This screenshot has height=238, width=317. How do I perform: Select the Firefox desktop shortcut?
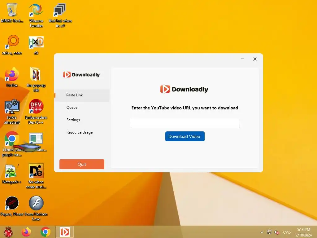pos(12,77)
